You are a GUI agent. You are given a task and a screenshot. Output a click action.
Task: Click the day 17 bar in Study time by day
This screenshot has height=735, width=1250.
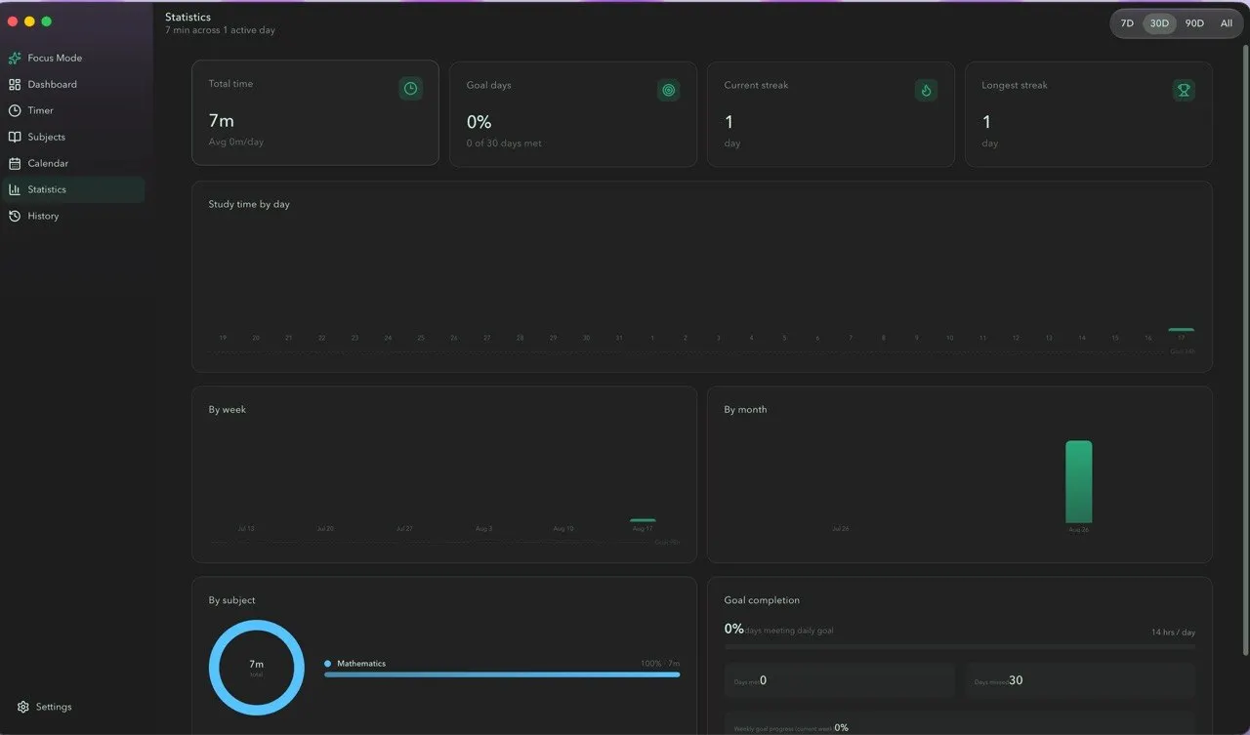pyautogui.click(x=1181, y=330)
